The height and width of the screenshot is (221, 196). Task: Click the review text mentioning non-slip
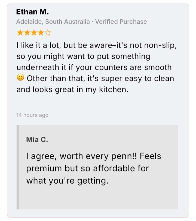(x=96, y=67)
